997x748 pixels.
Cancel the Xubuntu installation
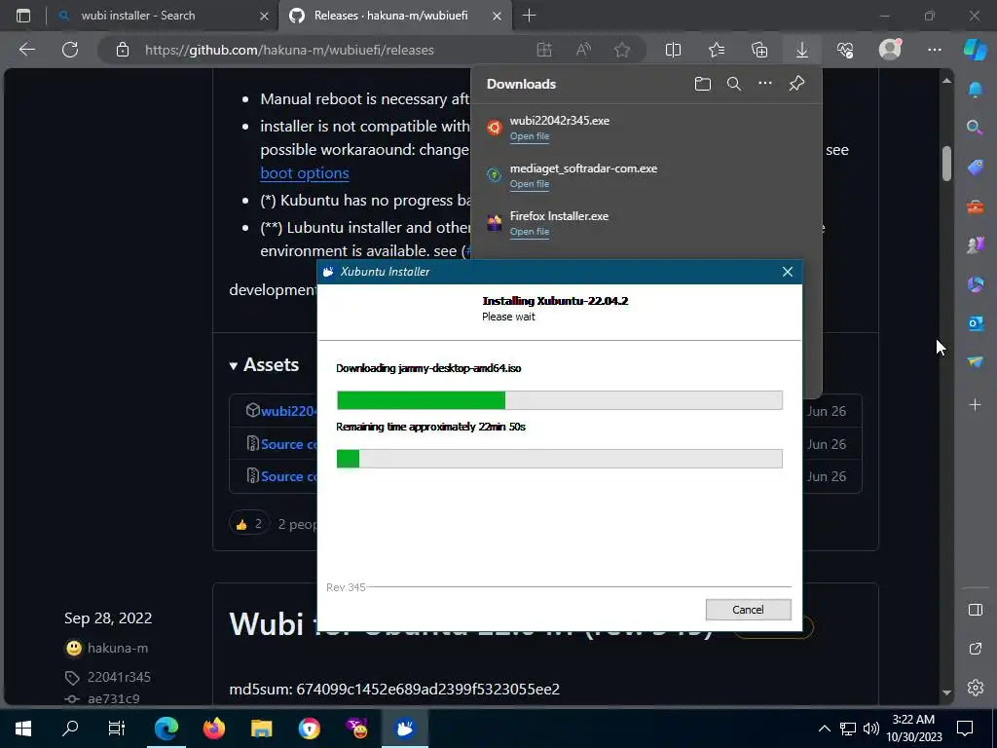point(749,610)
